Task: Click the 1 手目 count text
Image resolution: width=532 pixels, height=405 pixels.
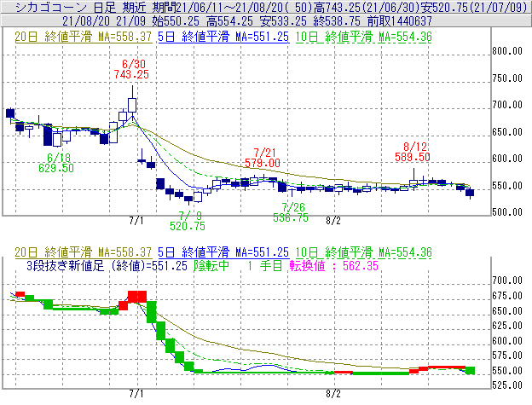Action: click(x=265, y=265)
